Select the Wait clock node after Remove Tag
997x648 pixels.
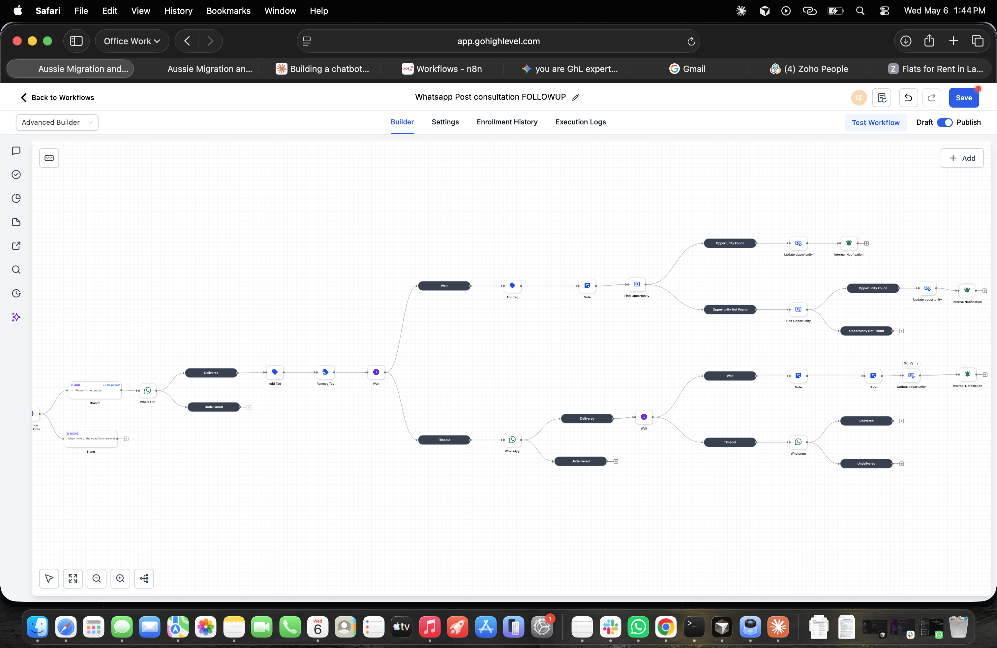click(x=376, y=372)
